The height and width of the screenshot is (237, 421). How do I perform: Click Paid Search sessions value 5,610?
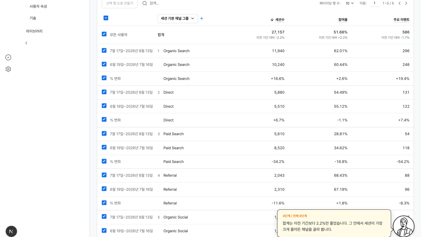279,134
